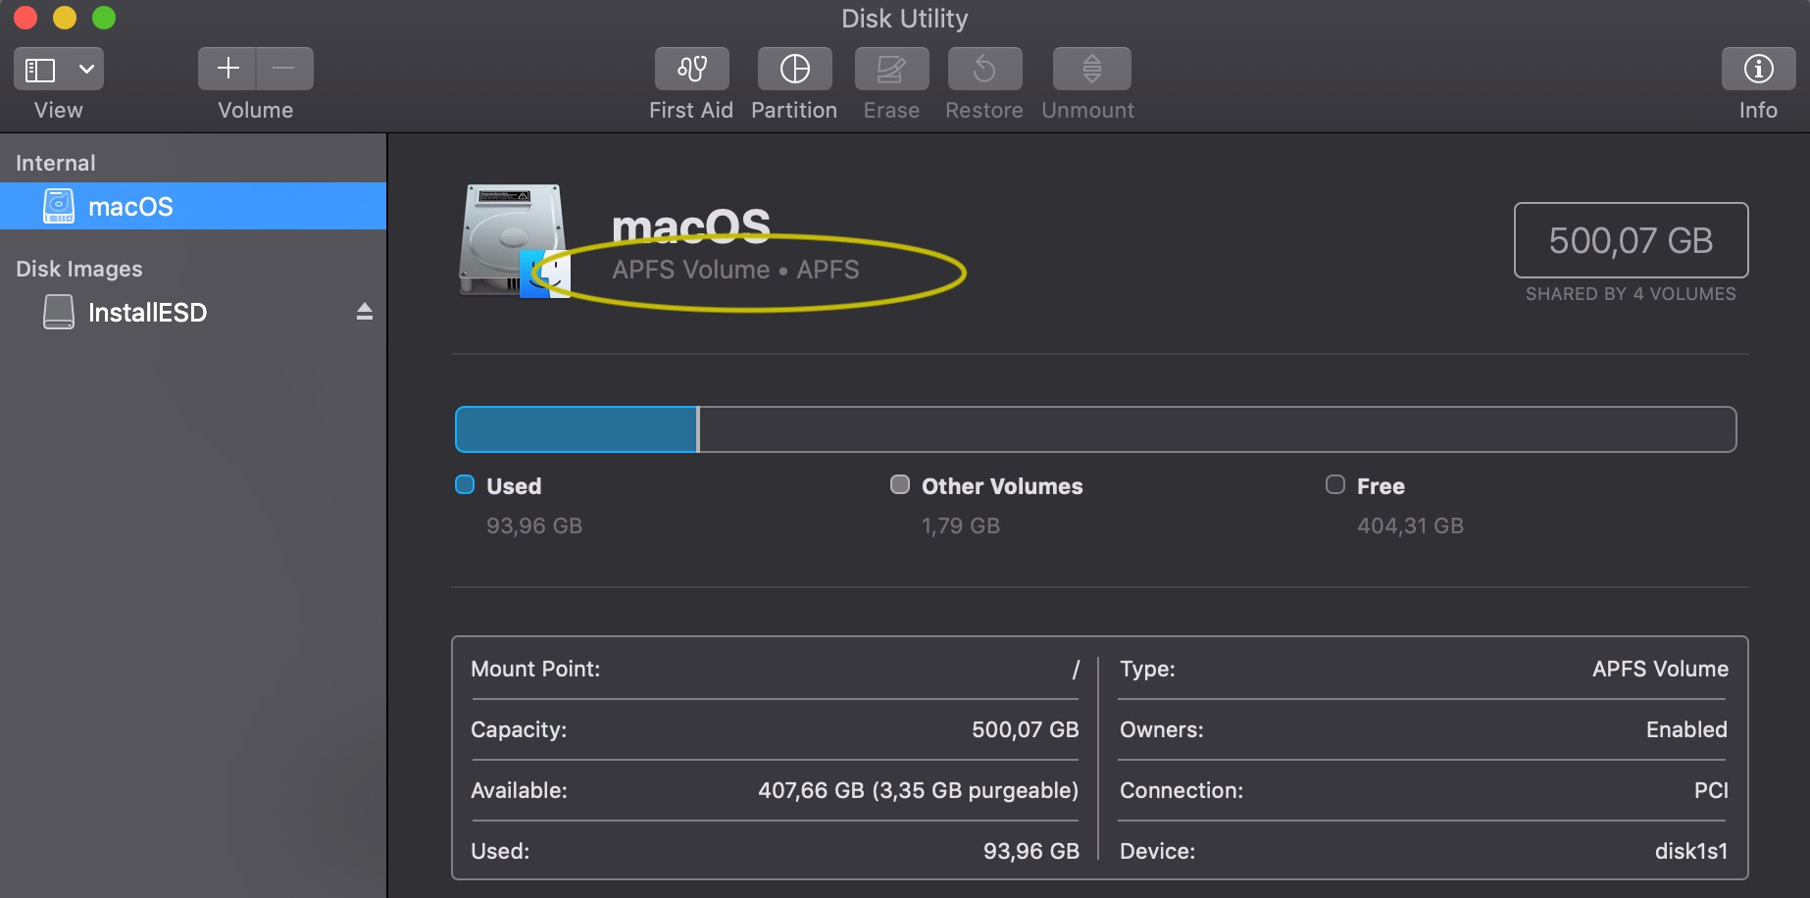Click the Restore arrow icon
Screen dimensions: 1810x898
984,68
